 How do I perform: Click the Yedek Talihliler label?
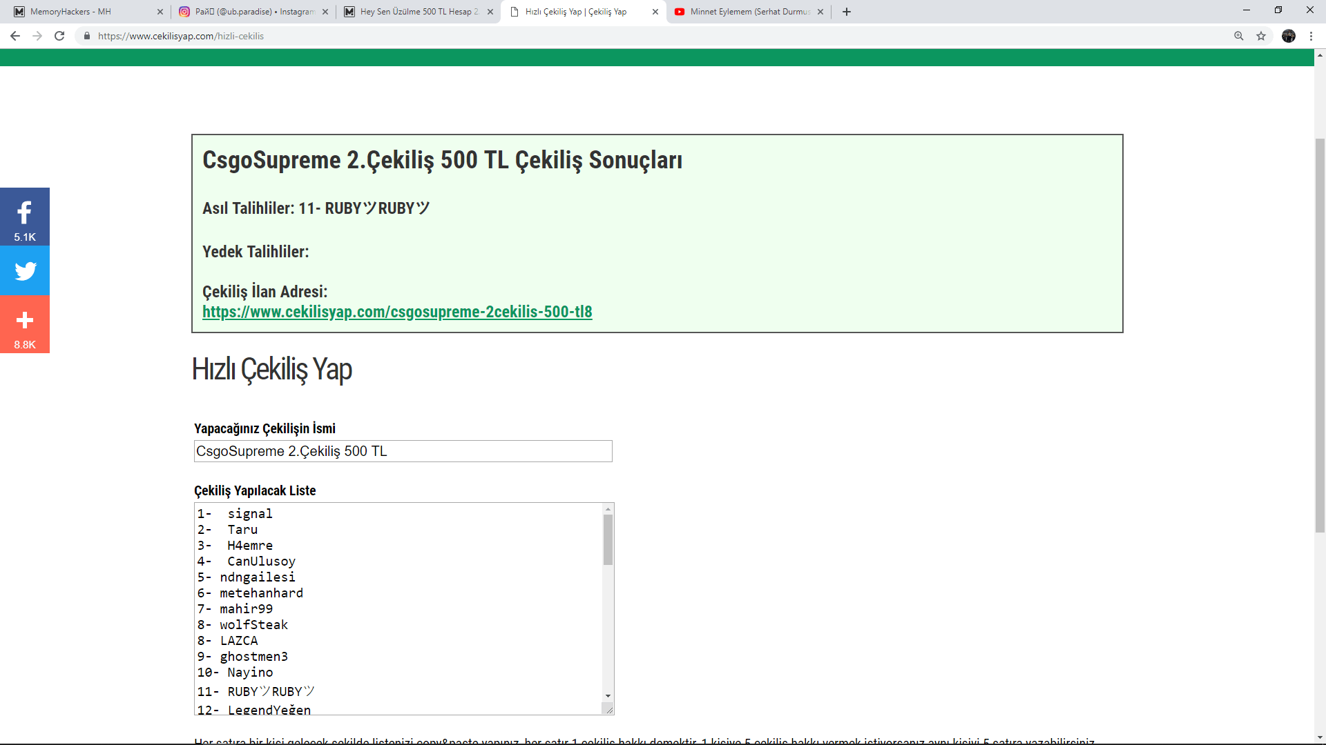256,252
